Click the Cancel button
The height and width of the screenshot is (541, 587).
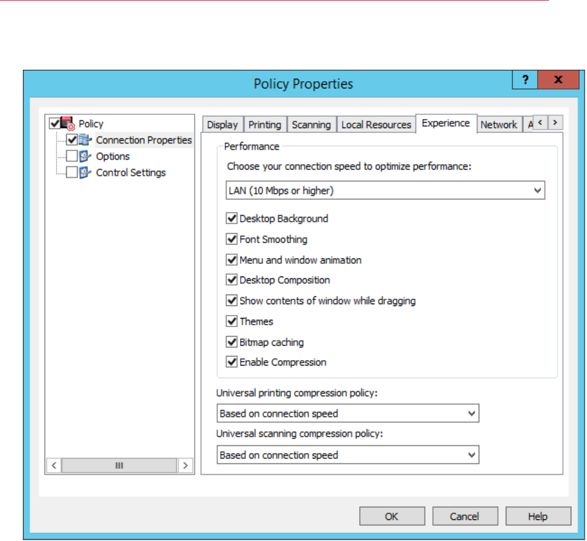(x=465, y=516)
